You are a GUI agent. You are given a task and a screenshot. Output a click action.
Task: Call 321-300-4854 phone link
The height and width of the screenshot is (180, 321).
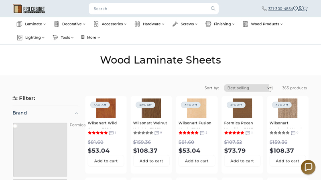[280, 8]
